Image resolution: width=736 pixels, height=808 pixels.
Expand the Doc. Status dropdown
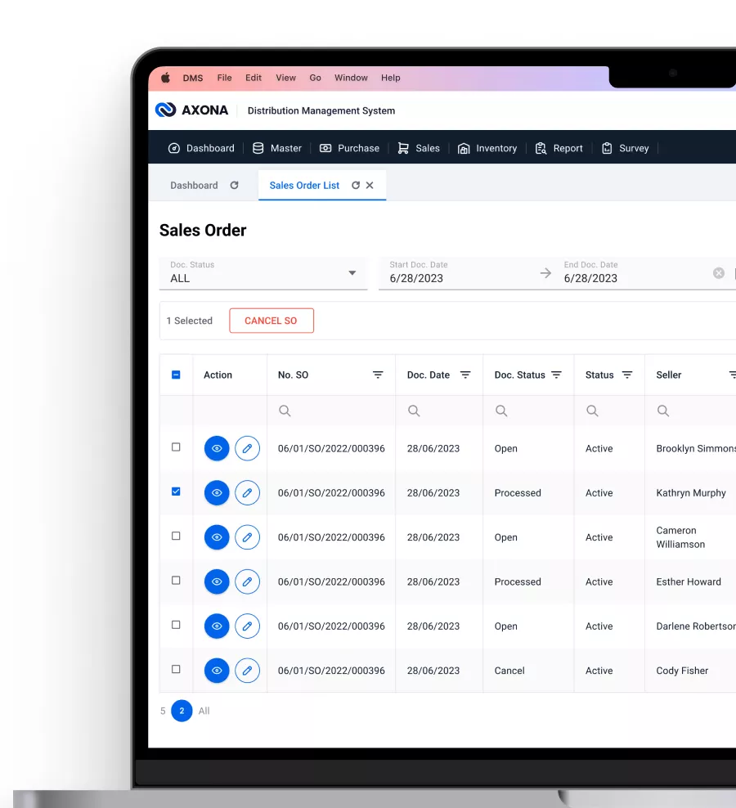point(352,273)
